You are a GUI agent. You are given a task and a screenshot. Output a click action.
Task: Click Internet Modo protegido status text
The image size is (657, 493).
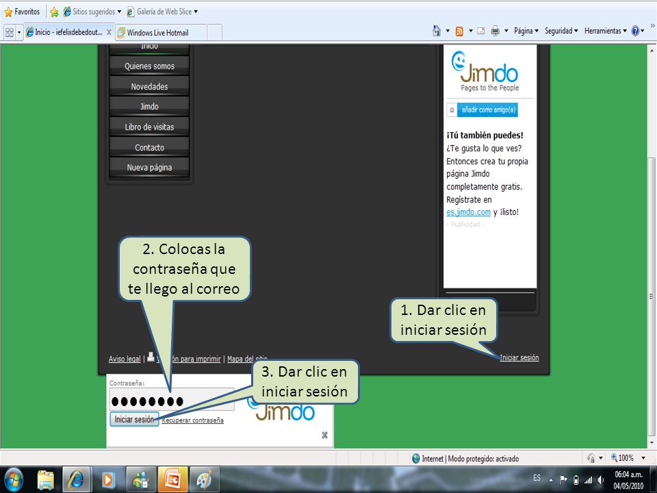pyautogui.click(x=470, y=459)
